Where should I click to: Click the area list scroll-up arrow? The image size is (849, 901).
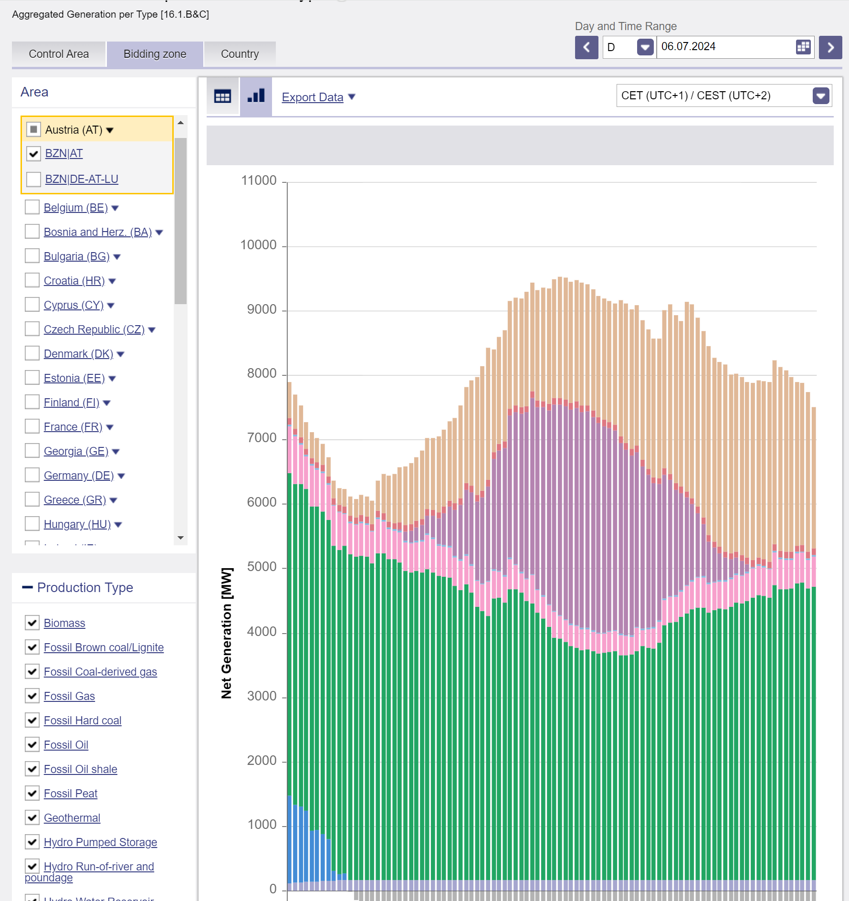pos(180,123)
